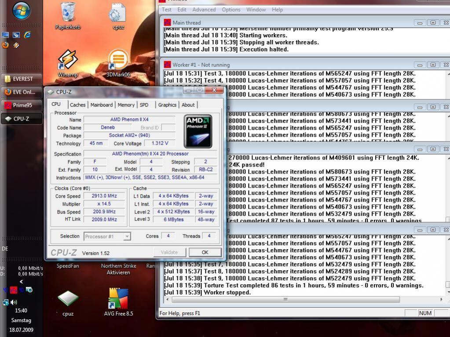The height and width of the screenshot is (337, 450).
Task: Switch to the Caches tab in CPU-Z
Action: click(x=77, y=105)
